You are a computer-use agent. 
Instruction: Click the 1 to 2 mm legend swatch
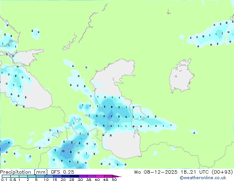tap(23, 176)
